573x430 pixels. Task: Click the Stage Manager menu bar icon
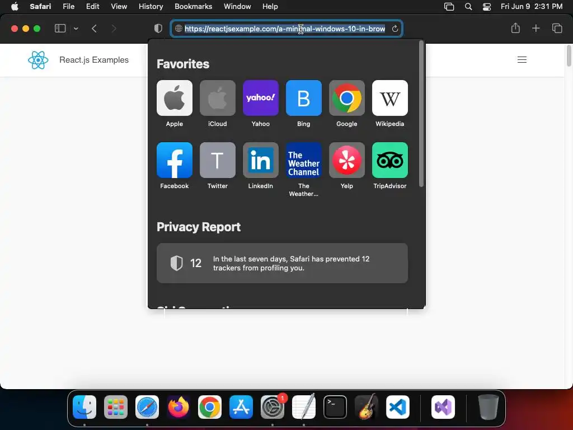[x=449, y=7]
